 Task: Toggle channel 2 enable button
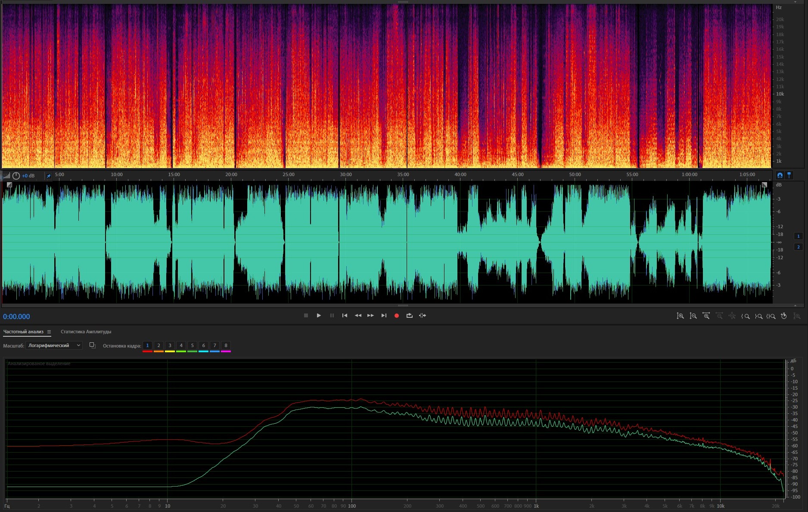tap(798, 247)
